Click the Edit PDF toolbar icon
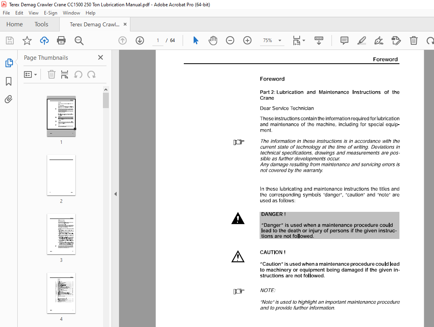This screenshot has height=327, width=434. (396, 40)
